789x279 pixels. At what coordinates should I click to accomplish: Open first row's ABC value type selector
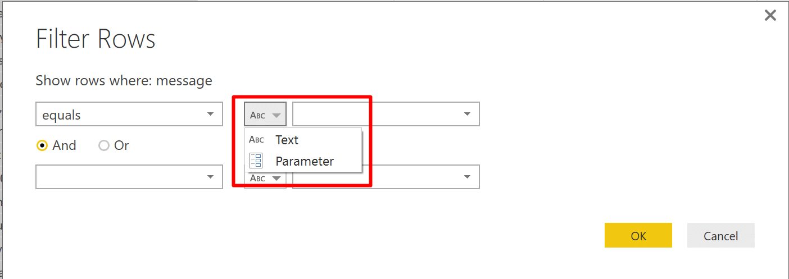pyautogui.click(x=265, y=114)
